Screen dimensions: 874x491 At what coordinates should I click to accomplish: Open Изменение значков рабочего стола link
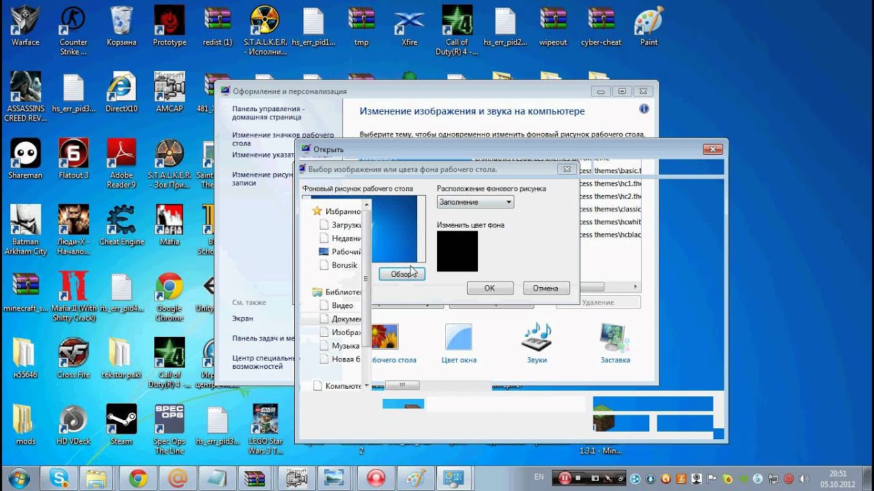tap(283, 139)
